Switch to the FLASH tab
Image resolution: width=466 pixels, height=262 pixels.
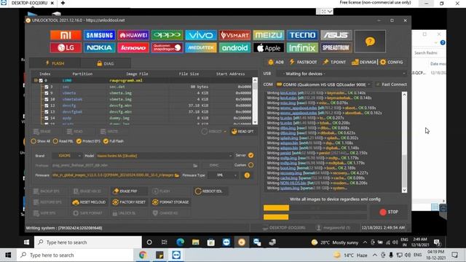click(x=55, y=63)
